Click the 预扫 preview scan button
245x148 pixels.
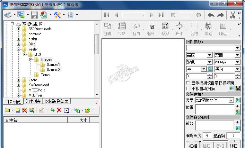pyautogui.click(x=233, y=146)
